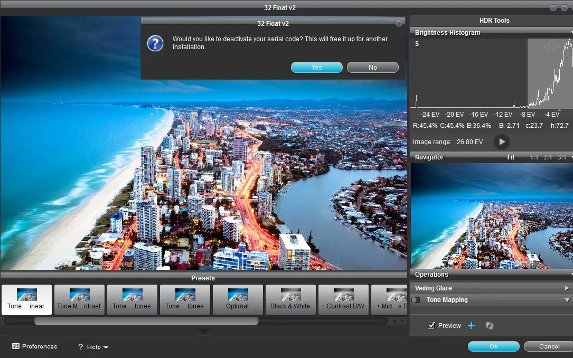The width and height of the screenshot is (573, 358).
Task: Select the Black & White preset
Action: click(x=290, y=300)
